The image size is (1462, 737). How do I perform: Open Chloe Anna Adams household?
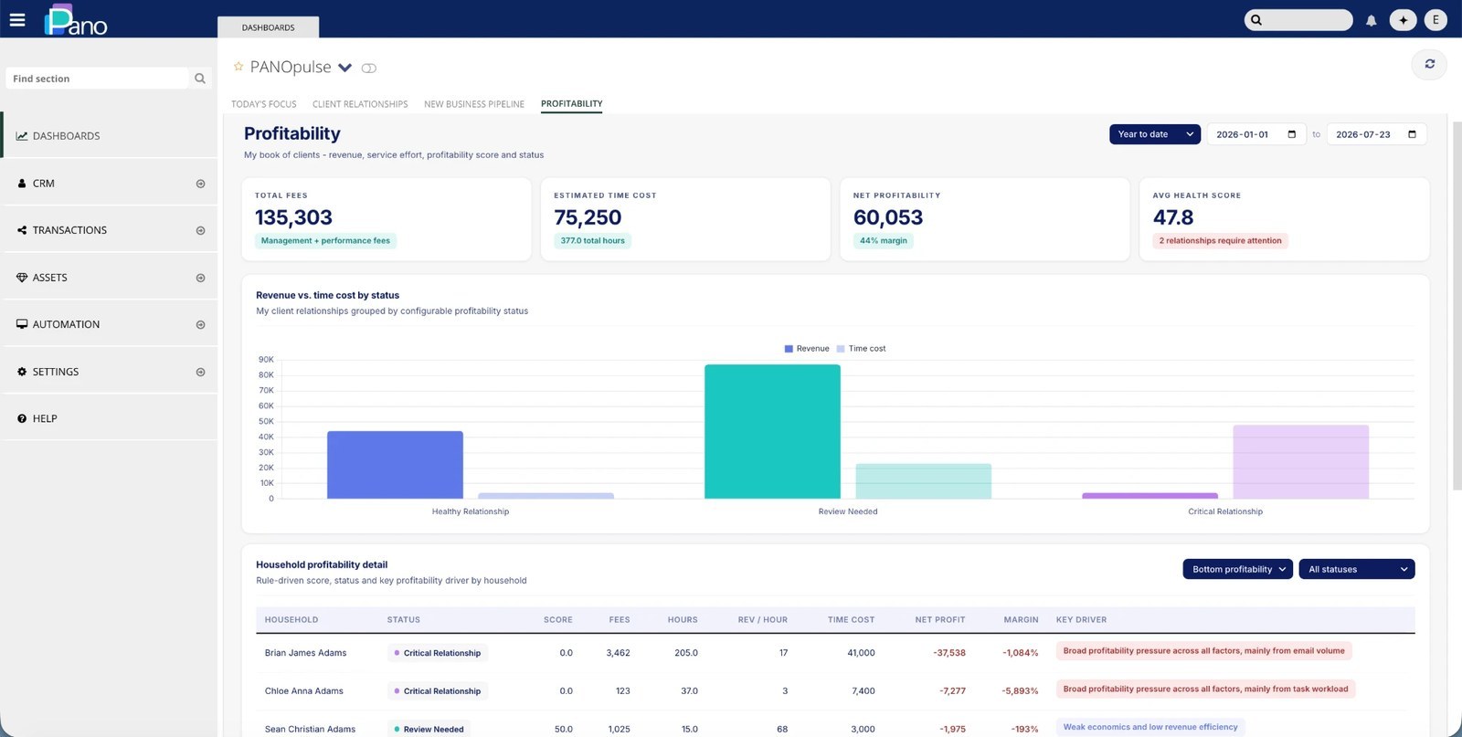304,691
